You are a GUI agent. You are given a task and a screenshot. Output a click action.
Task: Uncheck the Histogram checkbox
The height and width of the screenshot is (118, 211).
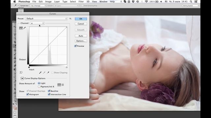[28, 94]
